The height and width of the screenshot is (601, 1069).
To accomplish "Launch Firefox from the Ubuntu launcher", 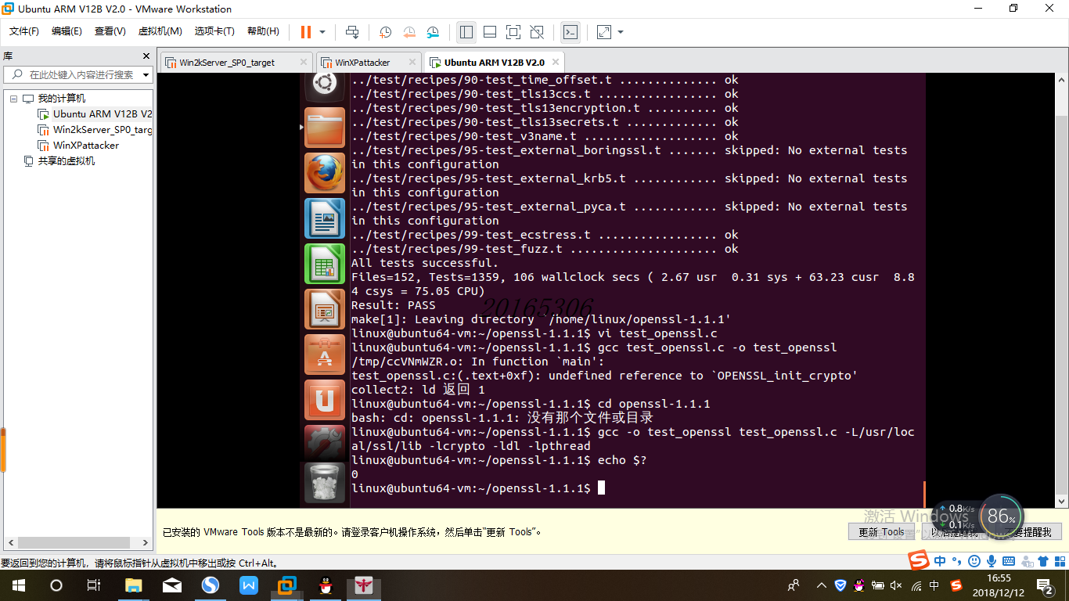I will coord(325,173).
